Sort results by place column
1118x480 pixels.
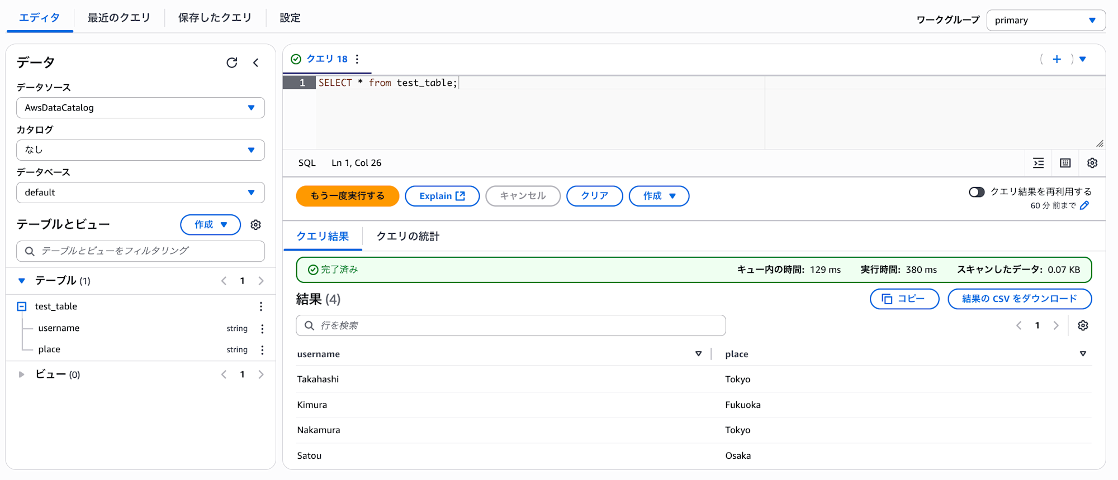[1083, 354]
